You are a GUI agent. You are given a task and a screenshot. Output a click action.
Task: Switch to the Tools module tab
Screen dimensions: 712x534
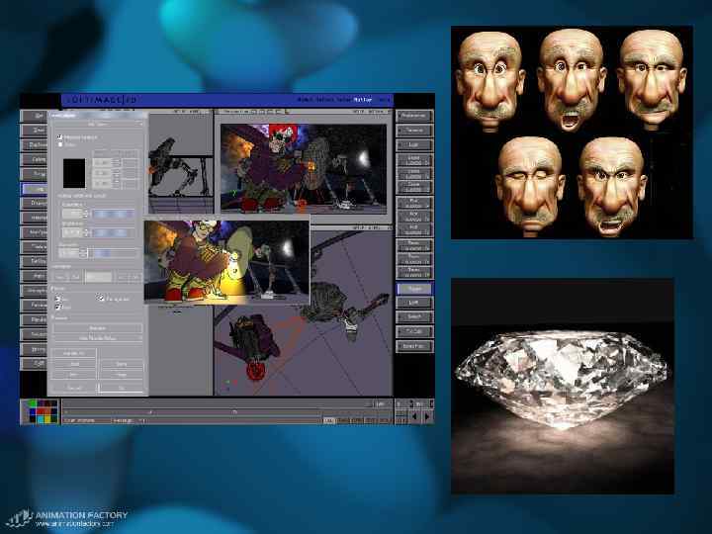click(384, 100)
